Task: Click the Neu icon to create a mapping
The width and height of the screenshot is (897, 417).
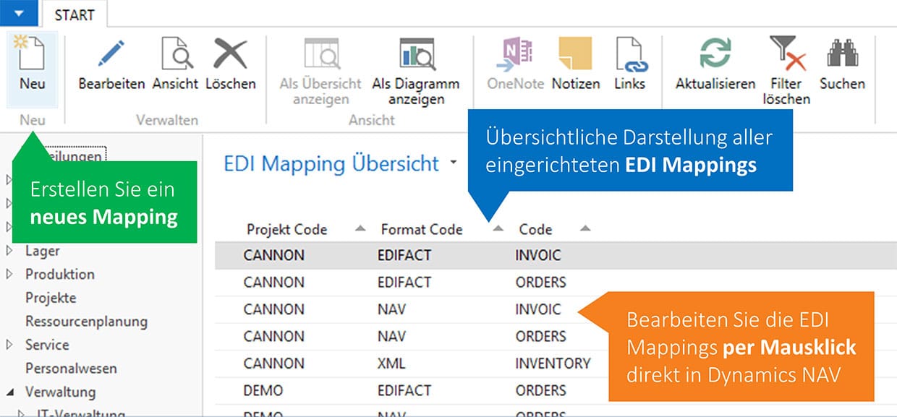Action: coord(32,54)
